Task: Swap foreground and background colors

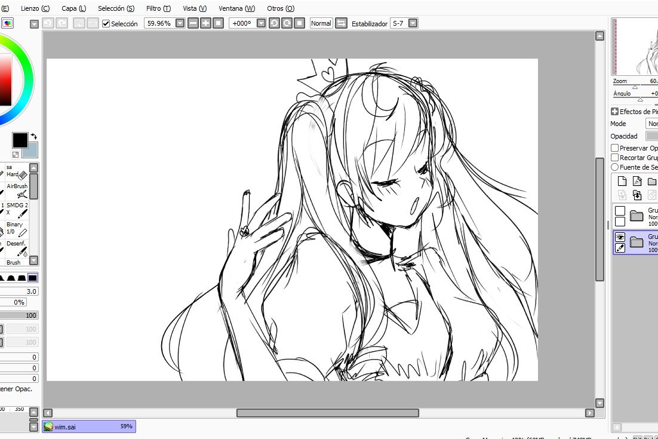Action: (34, 136)
